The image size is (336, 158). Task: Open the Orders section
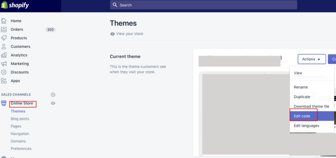point(17,29)
